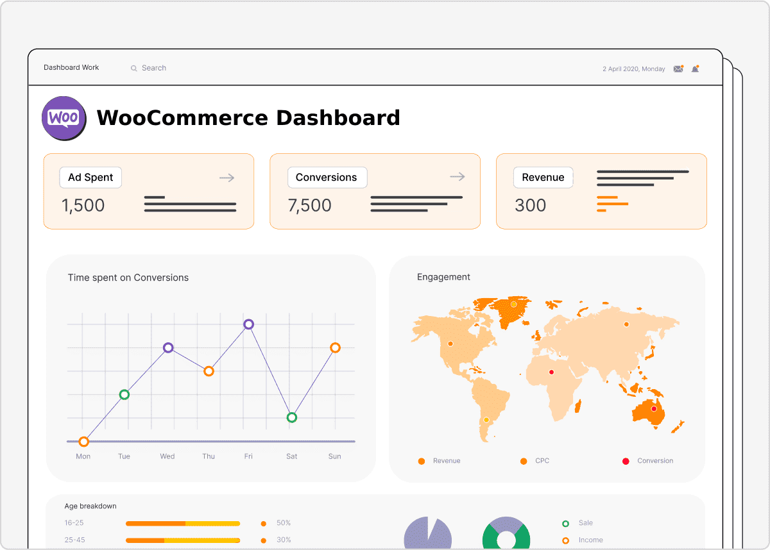Open the Dashboard Work menu item

[x=71, y=67]
